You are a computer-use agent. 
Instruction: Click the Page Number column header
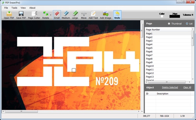click(168, 30)
